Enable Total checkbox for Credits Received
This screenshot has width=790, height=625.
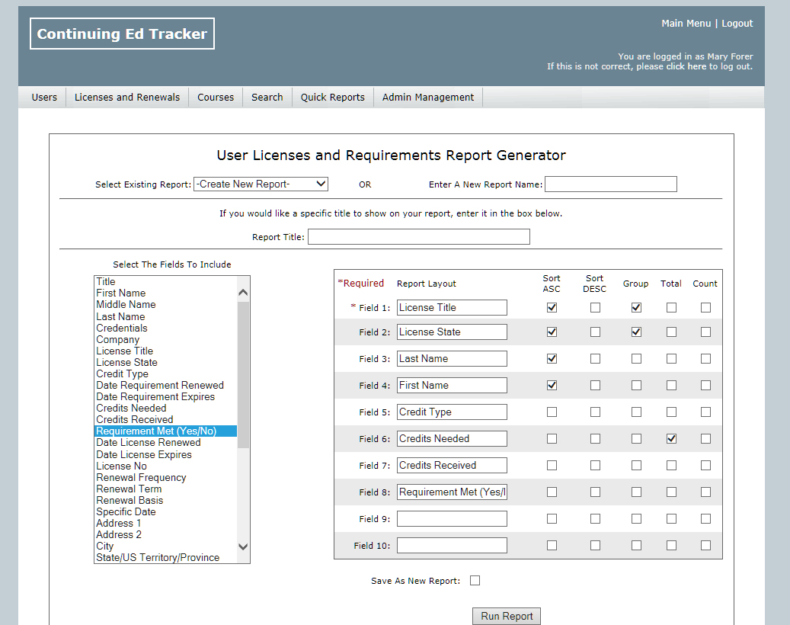pyautogui.click(x=671, y=466)
